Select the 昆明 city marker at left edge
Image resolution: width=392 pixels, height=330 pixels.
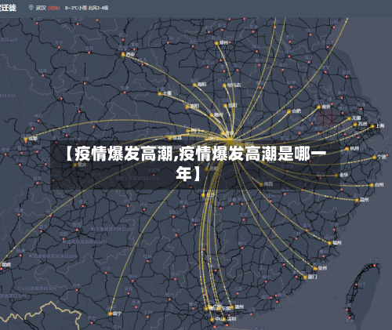[1, 265]
